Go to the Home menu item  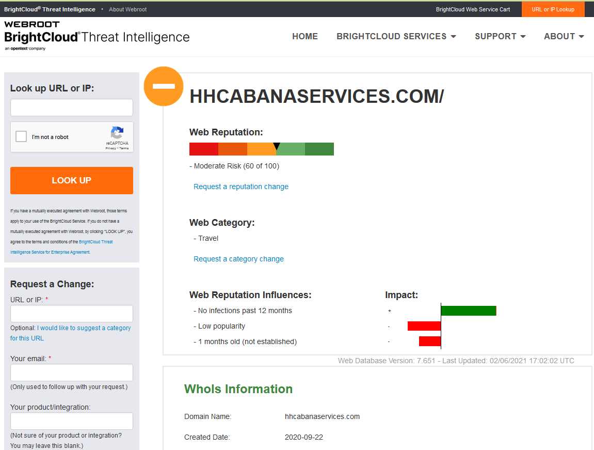point(305,36)
